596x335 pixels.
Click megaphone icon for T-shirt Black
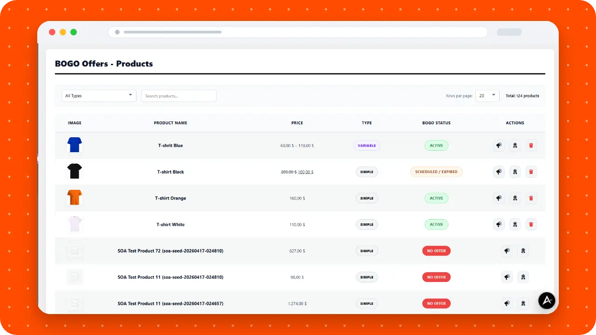tap(499, 172)
